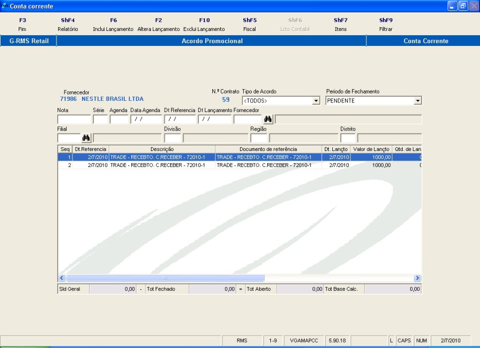This screenshot has height=348, width=480.
Task: Click the horizontal scrollbar left arrow
Action: click(62, 278)
